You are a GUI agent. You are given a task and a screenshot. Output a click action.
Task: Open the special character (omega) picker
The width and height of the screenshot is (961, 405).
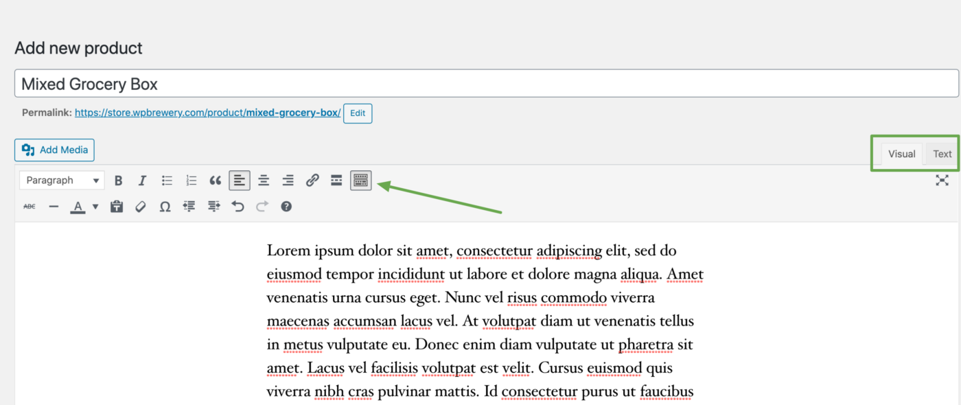point(165,206)
